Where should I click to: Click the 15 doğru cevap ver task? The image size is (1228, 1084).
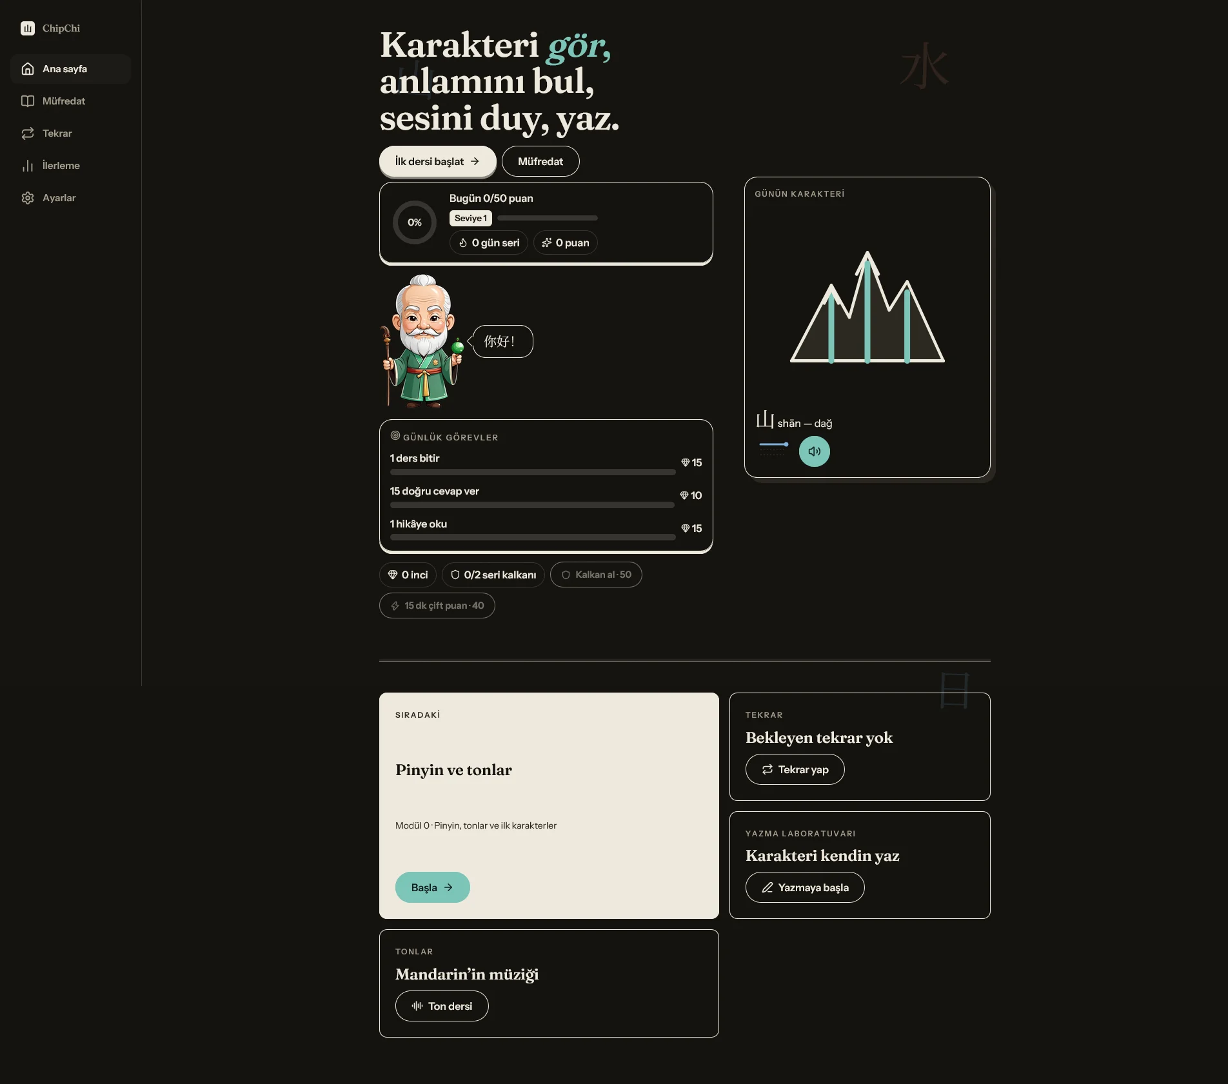546,496
